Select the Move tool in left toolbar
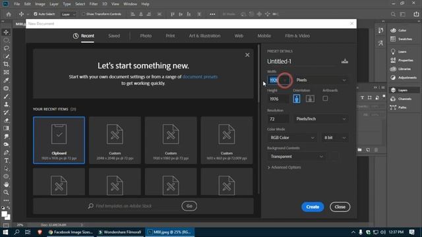The height and width of the screenshot is (237, 422). pos(6,32)
